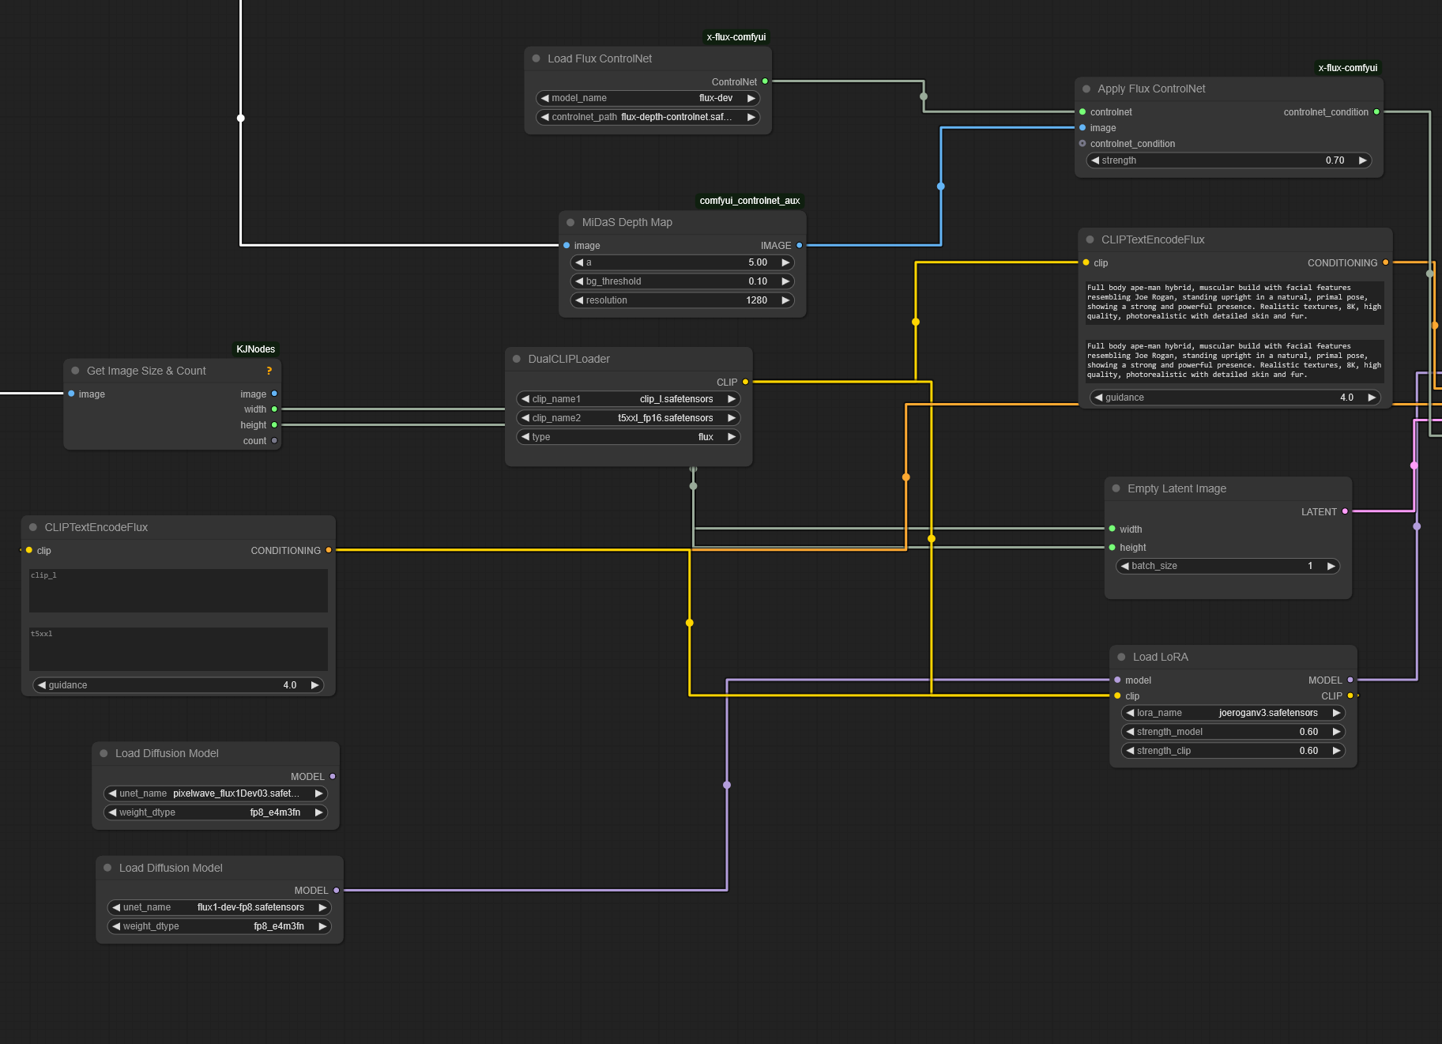The height and width of the screenshot is (1044, 1442).
Task: Click the MODEL output port on Load LoRA
Action: 1350,680
